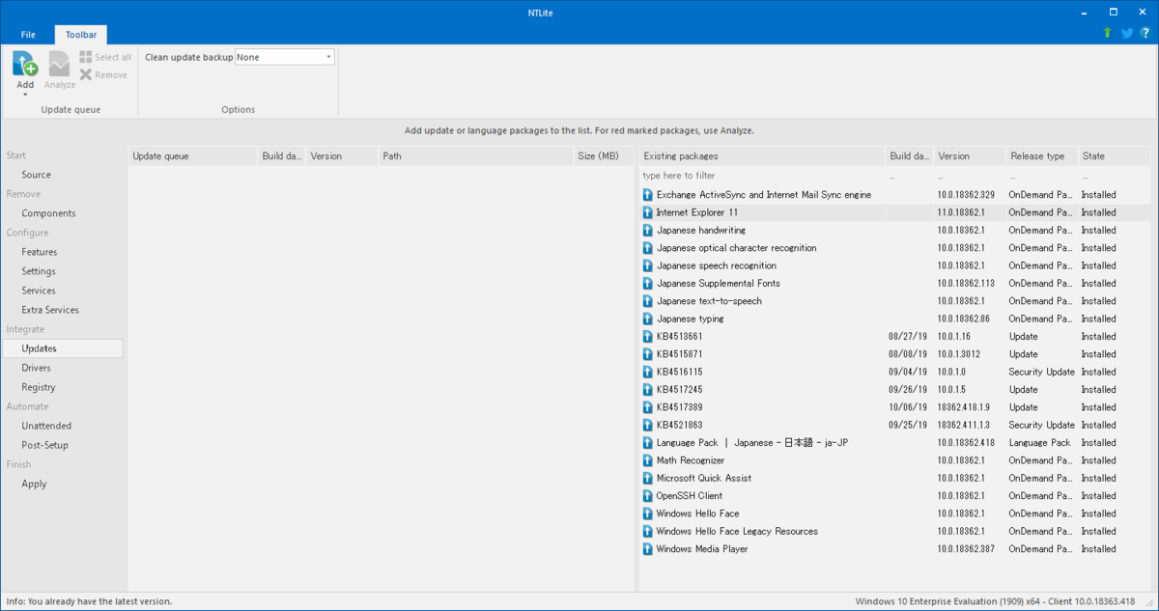Open the Unattended page
Image resolution: width=1159 pixels, height=611 pixels.
[x=46, y=426]
